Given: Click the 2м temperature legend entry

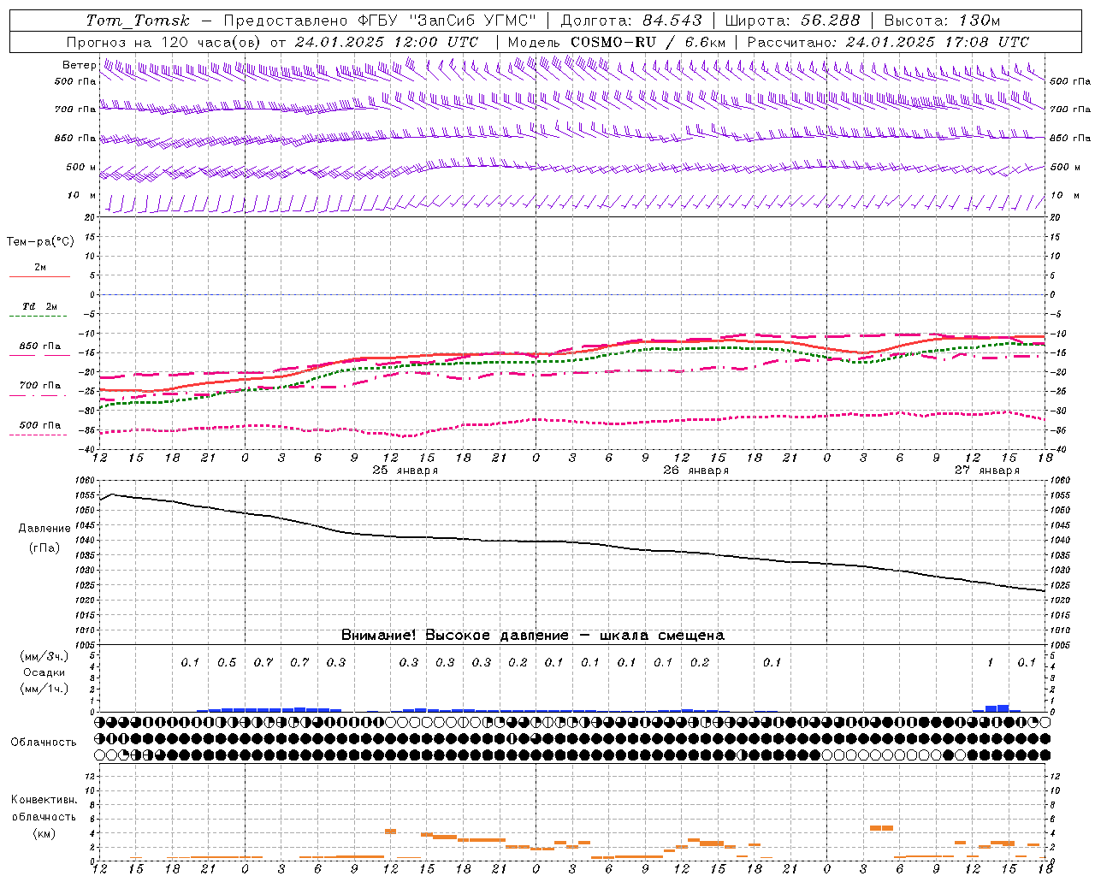Looking at the screenshot, I should [x=40, y=267].
